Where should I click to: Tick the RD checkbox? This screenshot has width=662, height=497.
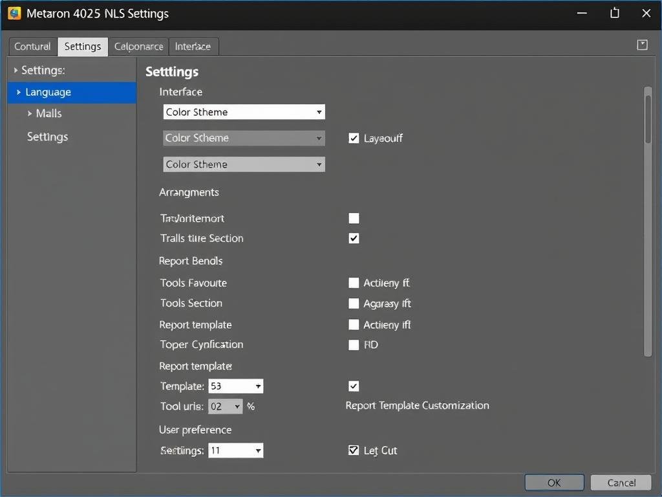coord(354,345)
